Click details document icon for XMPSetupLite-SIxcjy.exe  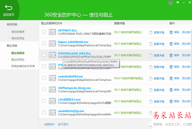pos(151,90)
